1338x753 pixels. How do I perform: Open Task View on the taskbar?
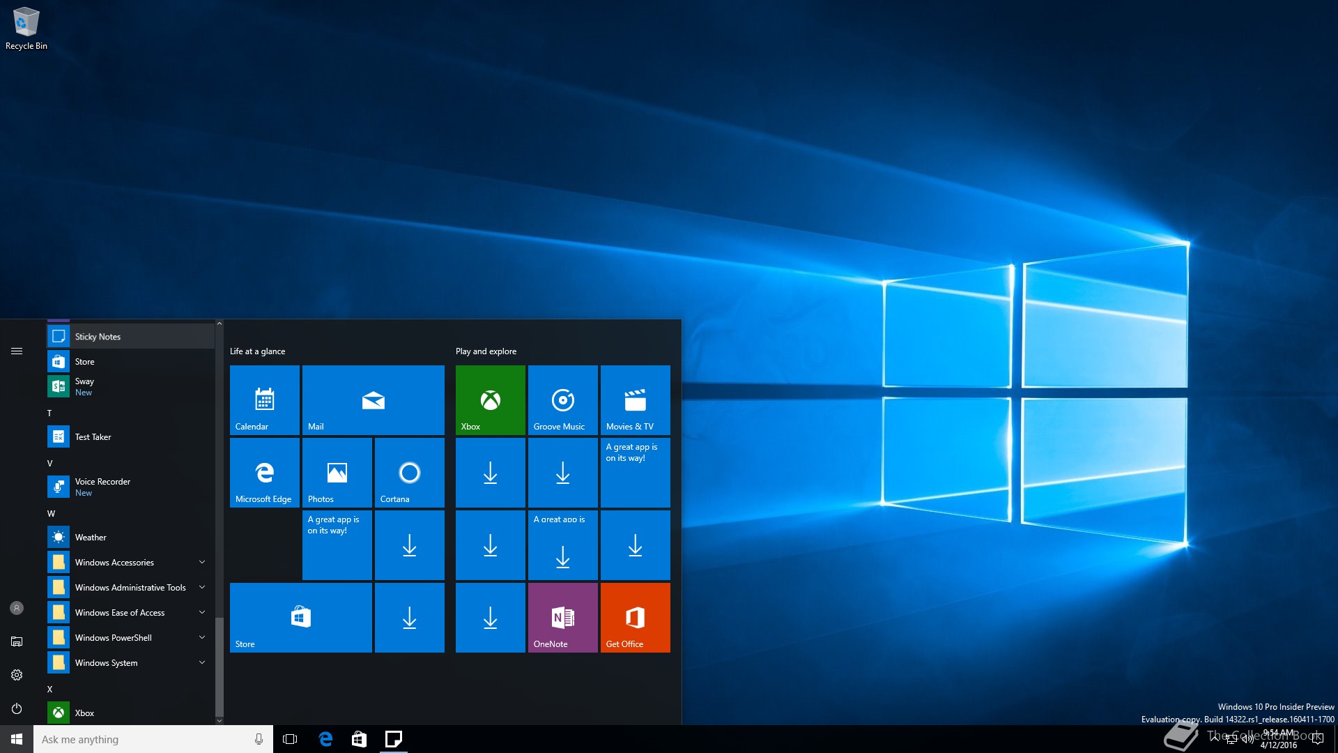[290, 739]
